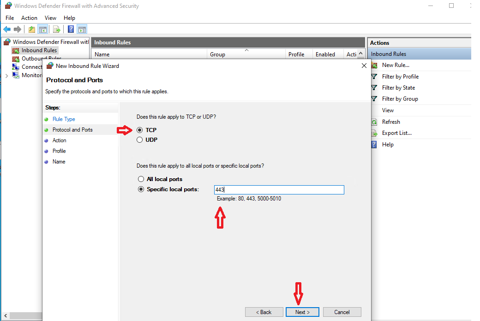
Task: Click Refresh in the Actions pane
Action: pos(391,122)
